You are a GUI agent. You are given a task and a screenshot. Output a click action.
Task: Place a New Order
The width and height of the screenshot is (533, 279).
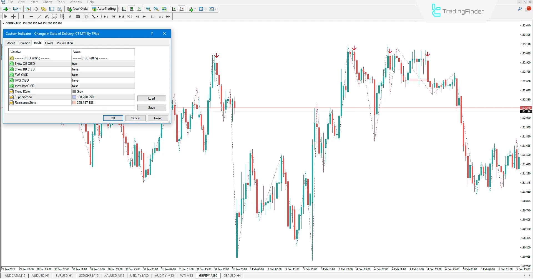(x=79, y=9)
